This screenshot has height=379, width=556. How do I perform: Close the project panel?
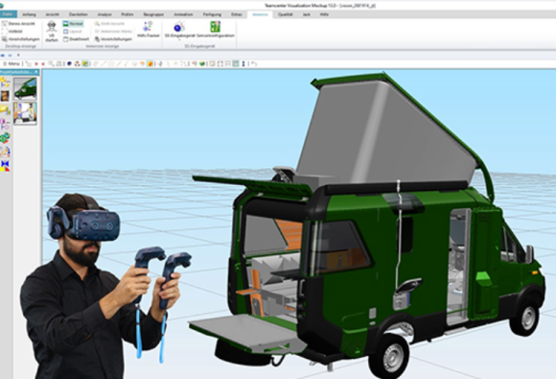[x=36, y=72]
